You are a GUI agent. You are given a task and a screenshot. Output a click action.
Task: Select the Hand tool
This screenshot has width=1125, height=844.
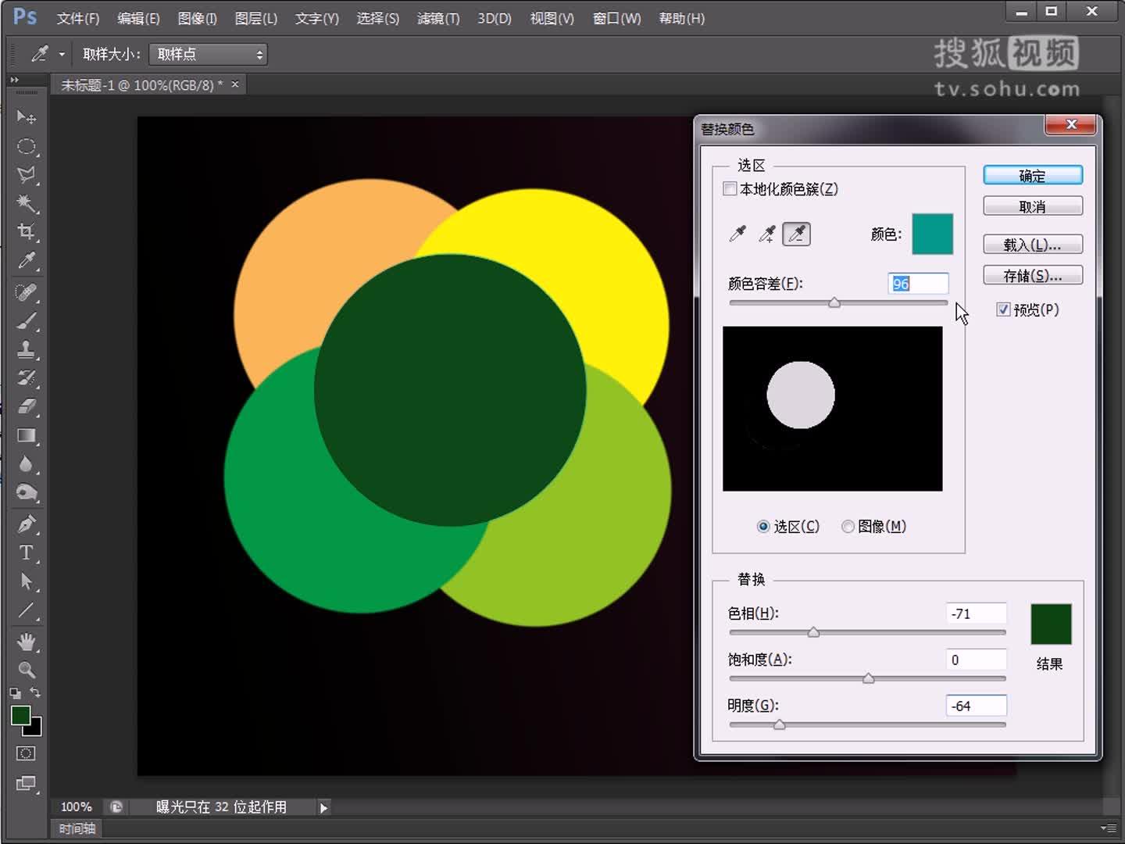pyautogui.click(x=27, y=642)
